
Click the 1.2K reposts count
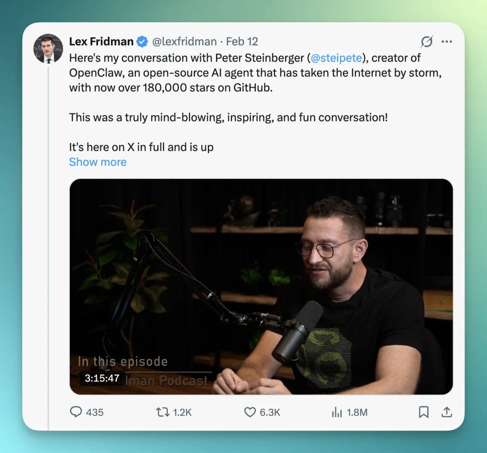pos(182,412)
